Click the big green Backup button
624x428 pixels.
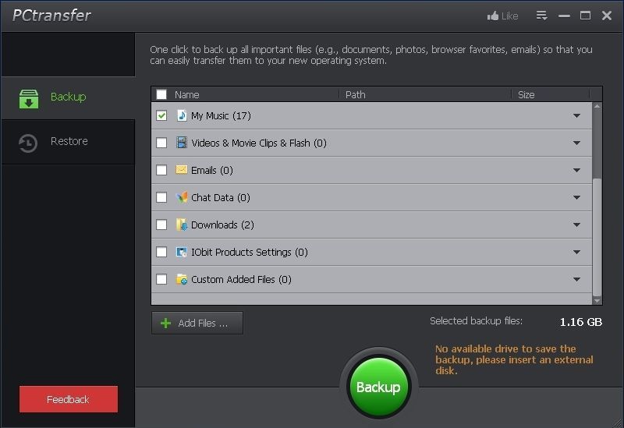pyautogui.click(x=378, y=387)
